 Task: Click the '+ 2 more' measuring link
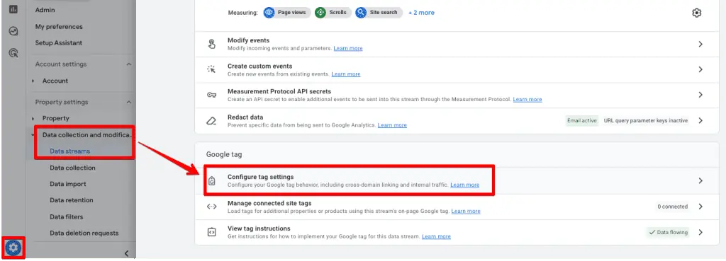coord(421,13)
